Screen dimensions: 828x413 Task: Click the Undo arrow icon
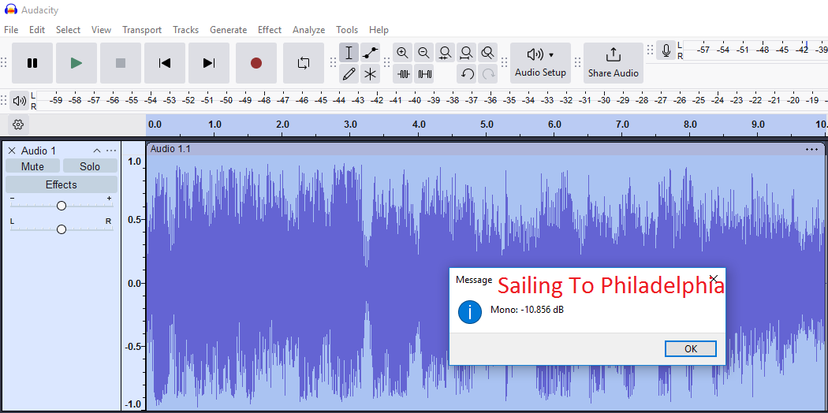click(467, 74)
